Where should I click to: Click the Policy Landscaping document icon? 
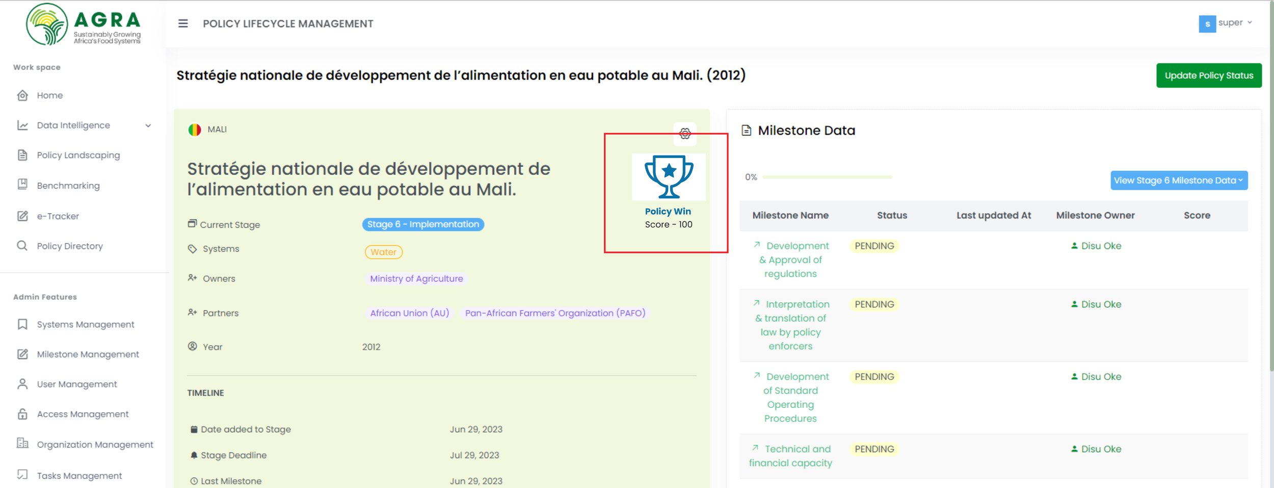22,155
